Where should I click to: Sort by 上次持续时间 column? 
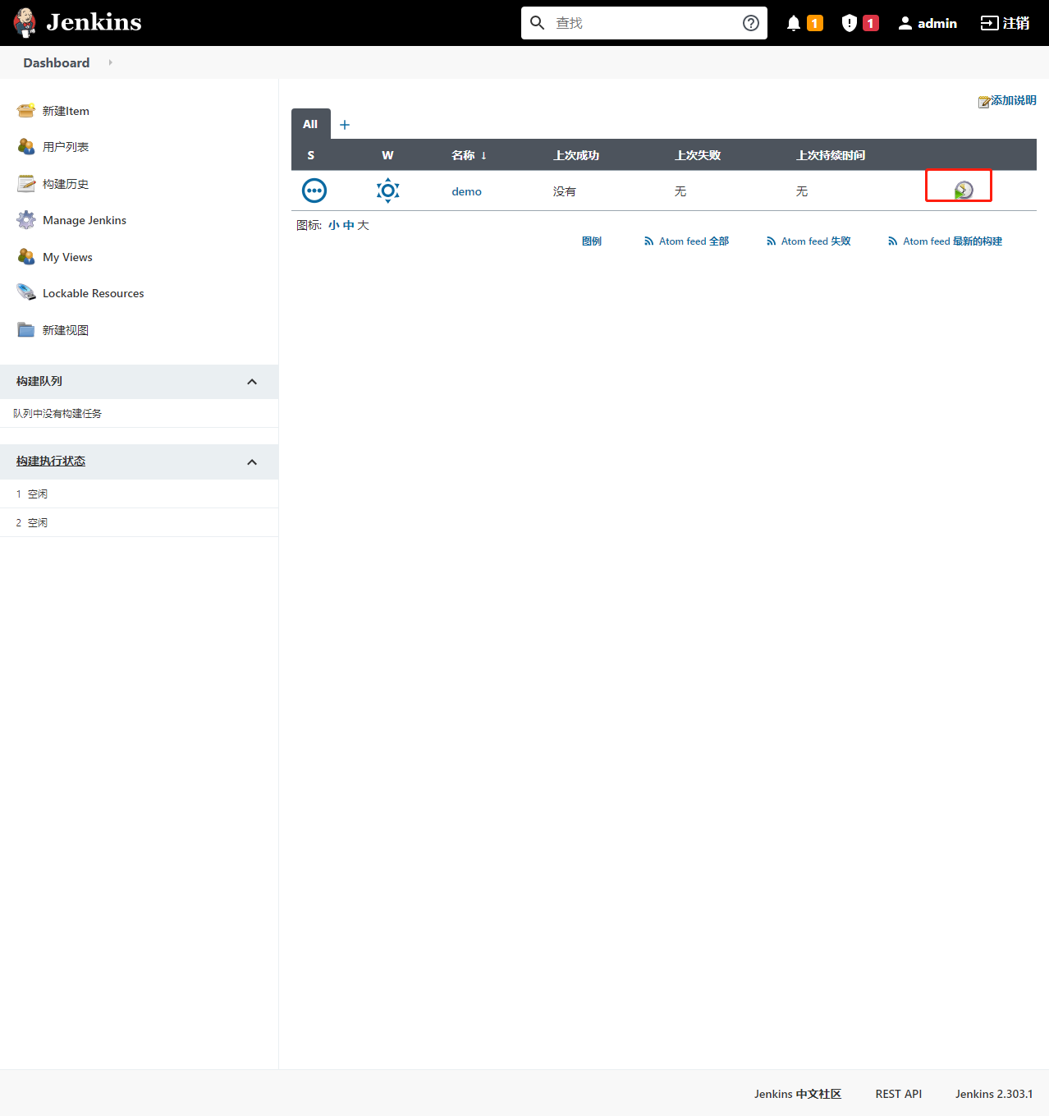point(831,155)
